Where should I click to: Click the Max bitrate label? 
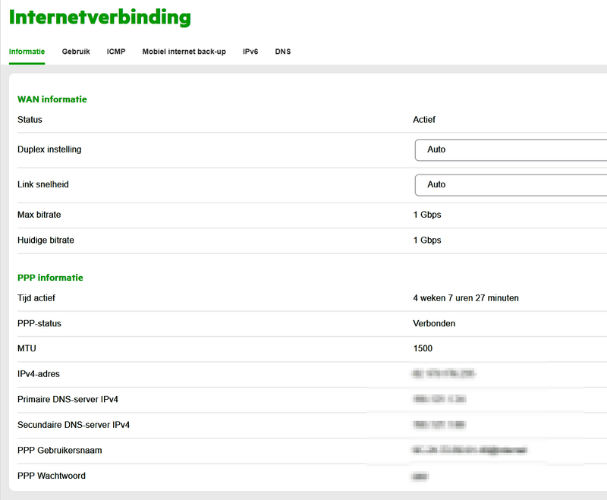(39, 215)
